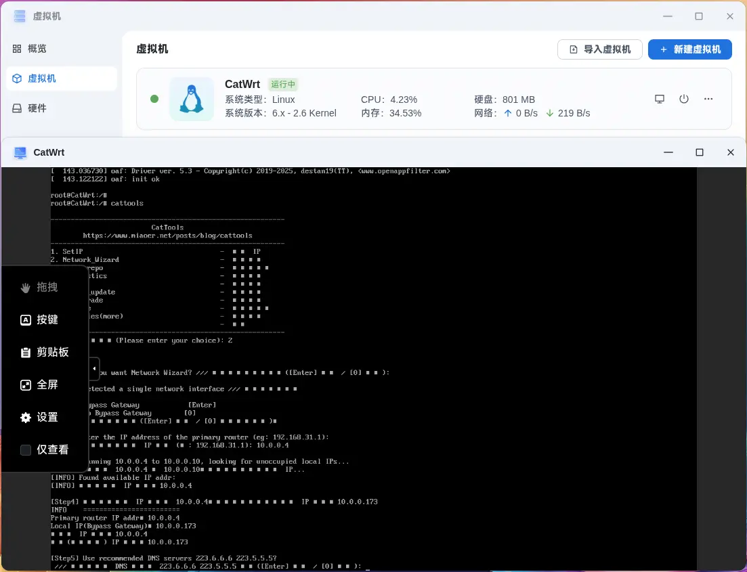Open the more options ellipsis for CatWrt
747x572 pixels.
pyautogui.click(x=708, y=99)
